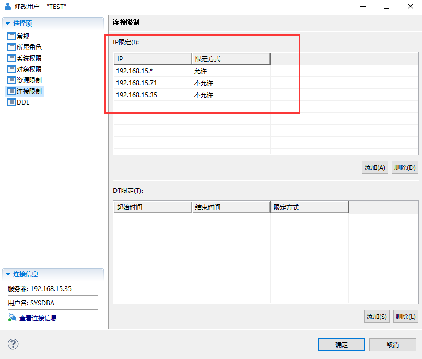
Task: Click the 对象权限 page icon
Action: point(11,69)
